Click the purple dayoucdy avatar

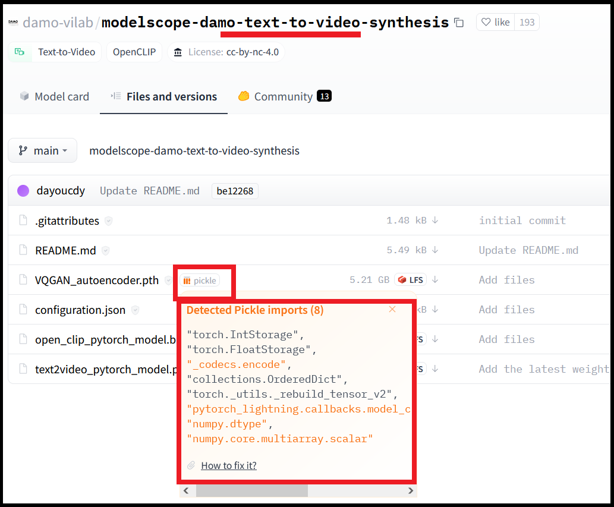pos(23,191)
